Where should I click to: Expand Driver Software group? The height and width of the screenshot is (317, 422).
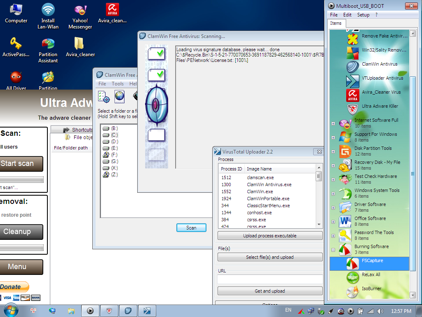pyautogui.click(x=333, y=208)
